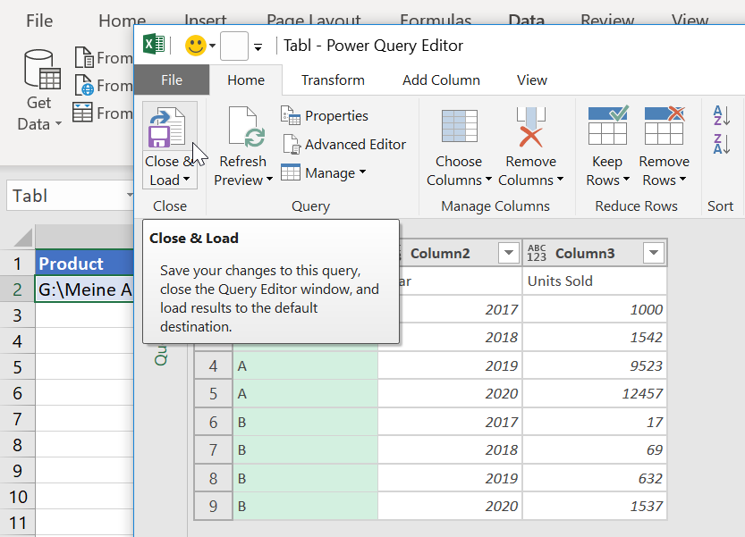
Task: Sort descending with the Z-A icon
Action: pos(721,143)
